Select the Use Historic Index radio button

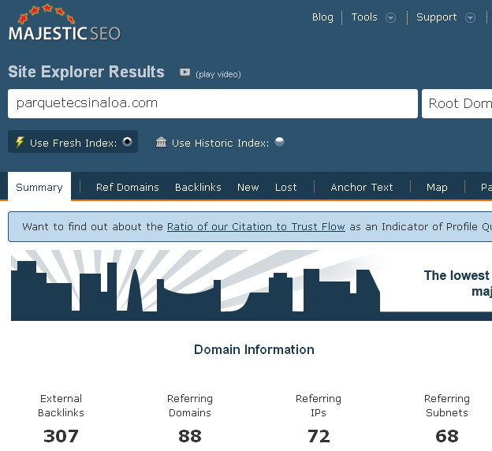tap(279, 142)
